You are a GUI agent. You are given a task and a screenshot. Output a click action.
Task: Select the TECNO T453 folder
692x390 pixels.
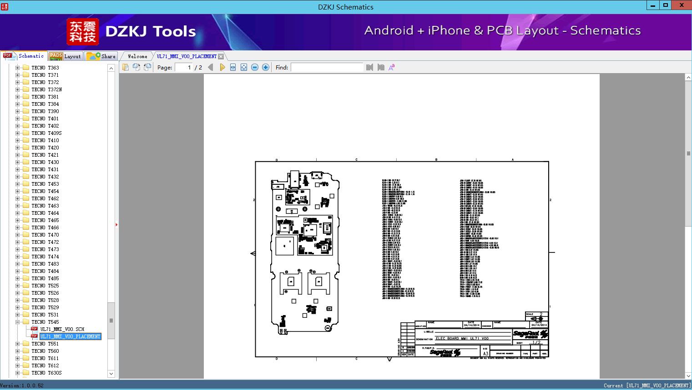(45, 184)
